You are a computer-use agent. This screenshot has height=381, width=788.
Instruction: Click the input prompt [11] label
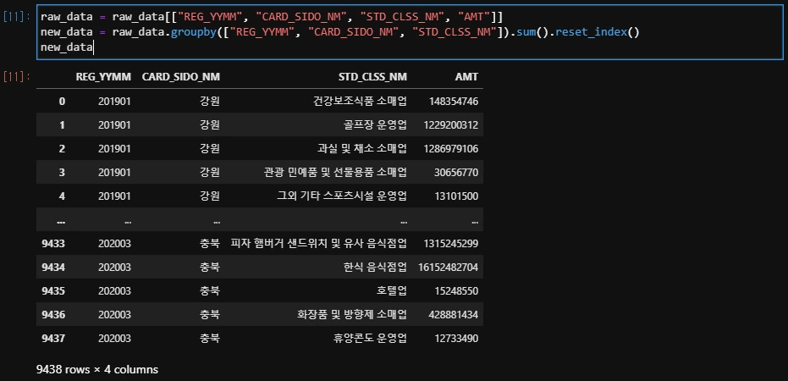click(17, 16)
